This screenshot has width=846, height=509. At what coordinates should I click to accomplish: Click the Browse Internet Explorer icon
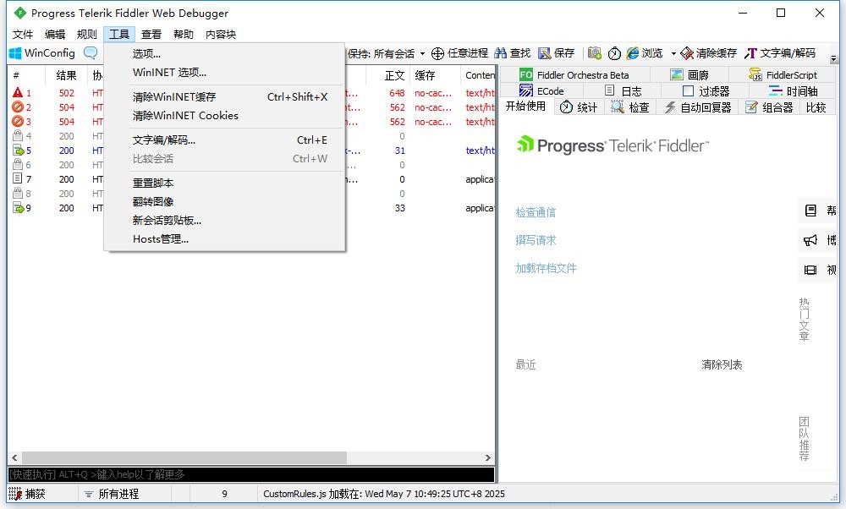(632, 52)
